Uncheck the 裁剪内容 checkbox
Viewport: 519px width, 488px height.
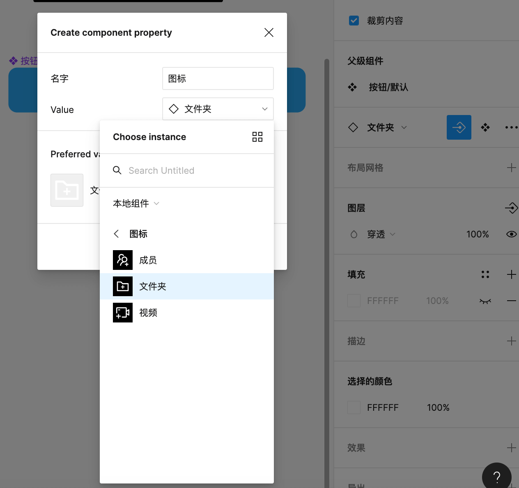354,21
